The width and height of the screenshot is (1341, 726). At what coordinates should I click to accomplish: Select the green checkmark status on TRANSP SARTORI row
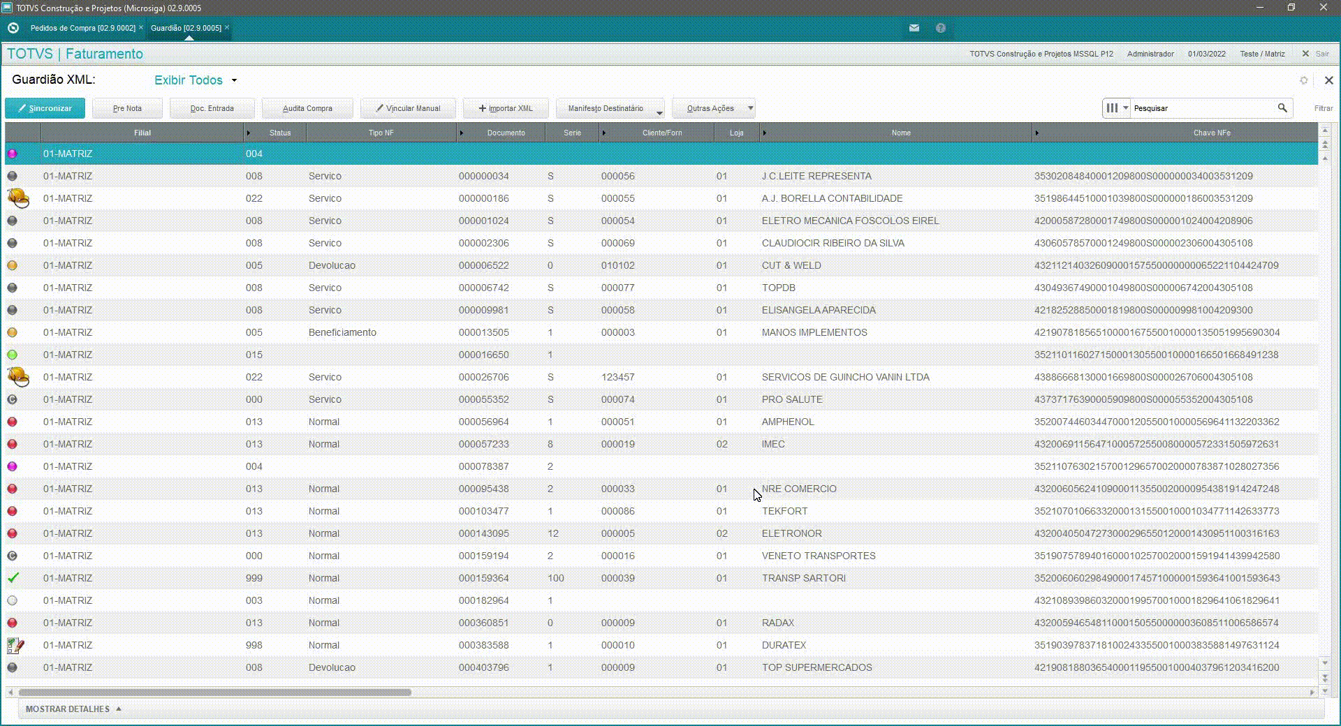[13, 578]
